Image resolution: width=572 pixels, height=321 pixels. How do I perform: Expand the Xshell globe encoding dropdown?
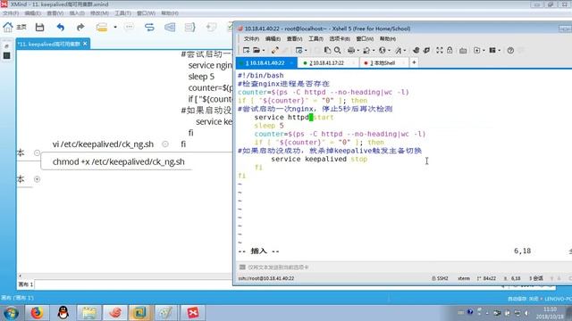tap(389, 51)
